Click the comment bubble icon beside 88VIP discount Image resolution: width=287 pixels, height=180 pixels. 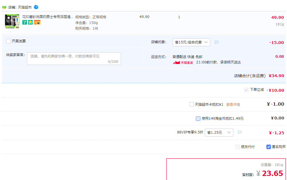tap(240, 132)
